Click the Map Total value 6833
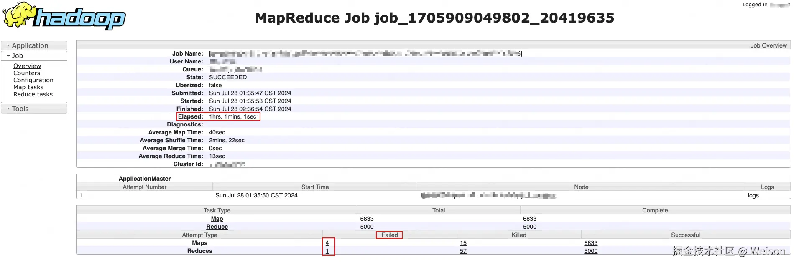Image resolution: width=794 pixels, height=265 pixels. point(367,219)
